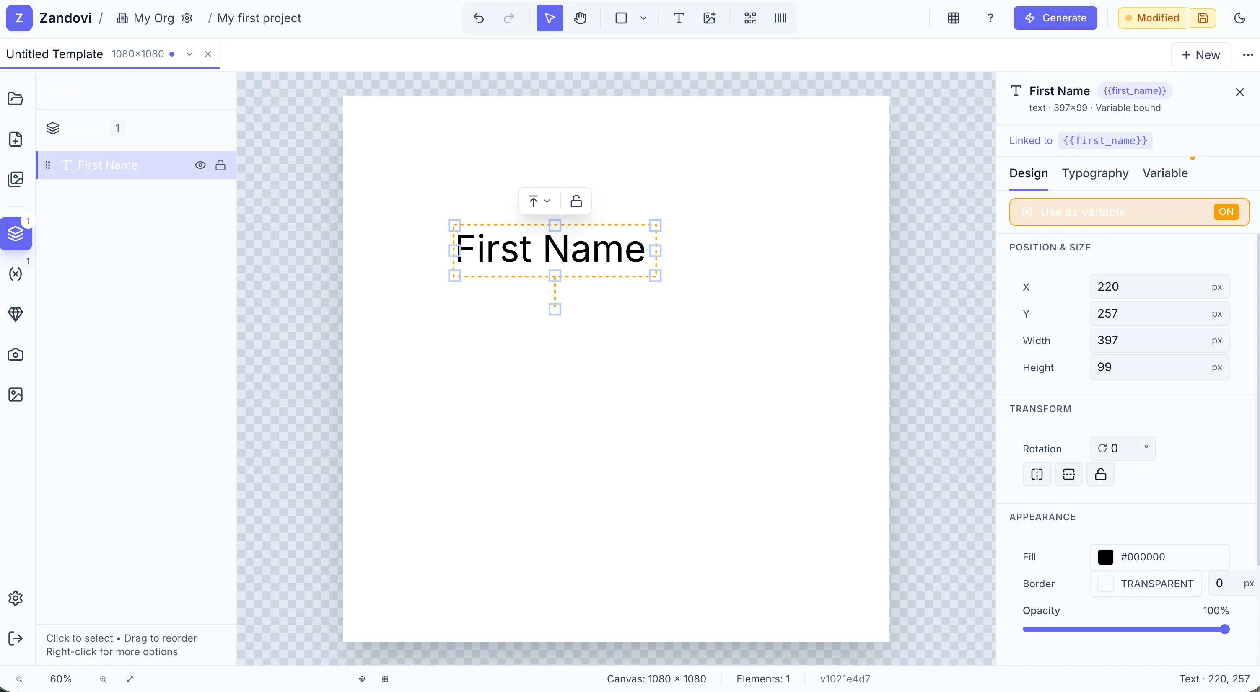Screen dimensions: 1260x692
Task: Click the logout icon in sidebar
Action: point(16,638)
